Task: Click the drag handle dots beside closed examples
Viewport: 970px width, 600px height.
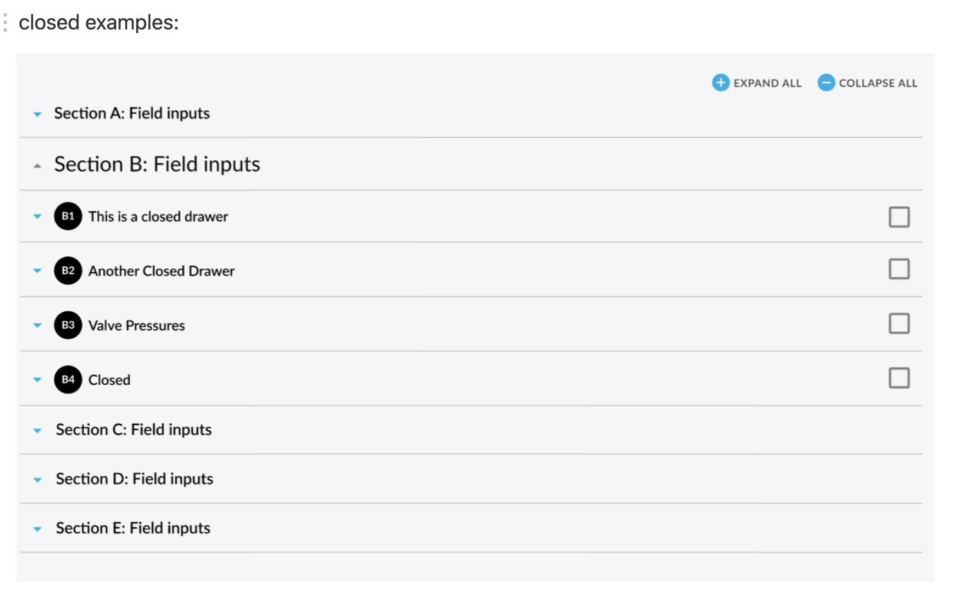Action: tap(5, 22)
